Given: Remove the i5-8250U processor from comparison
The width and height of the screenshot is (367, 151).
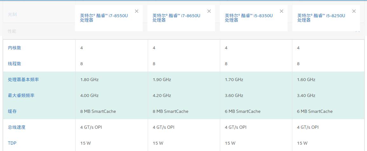Looking at the screenshot, I should 354,11.
